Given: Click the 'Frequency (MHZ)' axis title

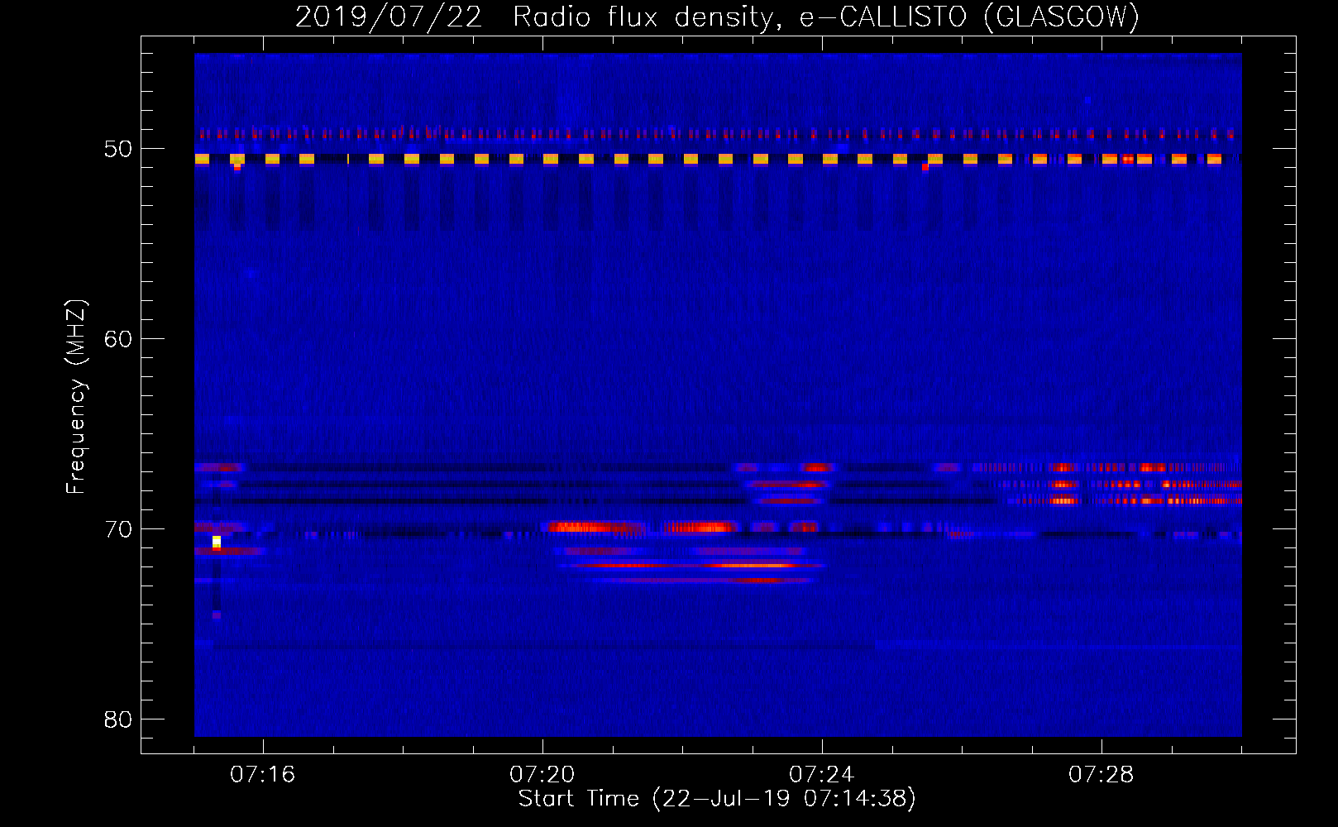Looking at the screenshot, I should click(x=76, y=397).
